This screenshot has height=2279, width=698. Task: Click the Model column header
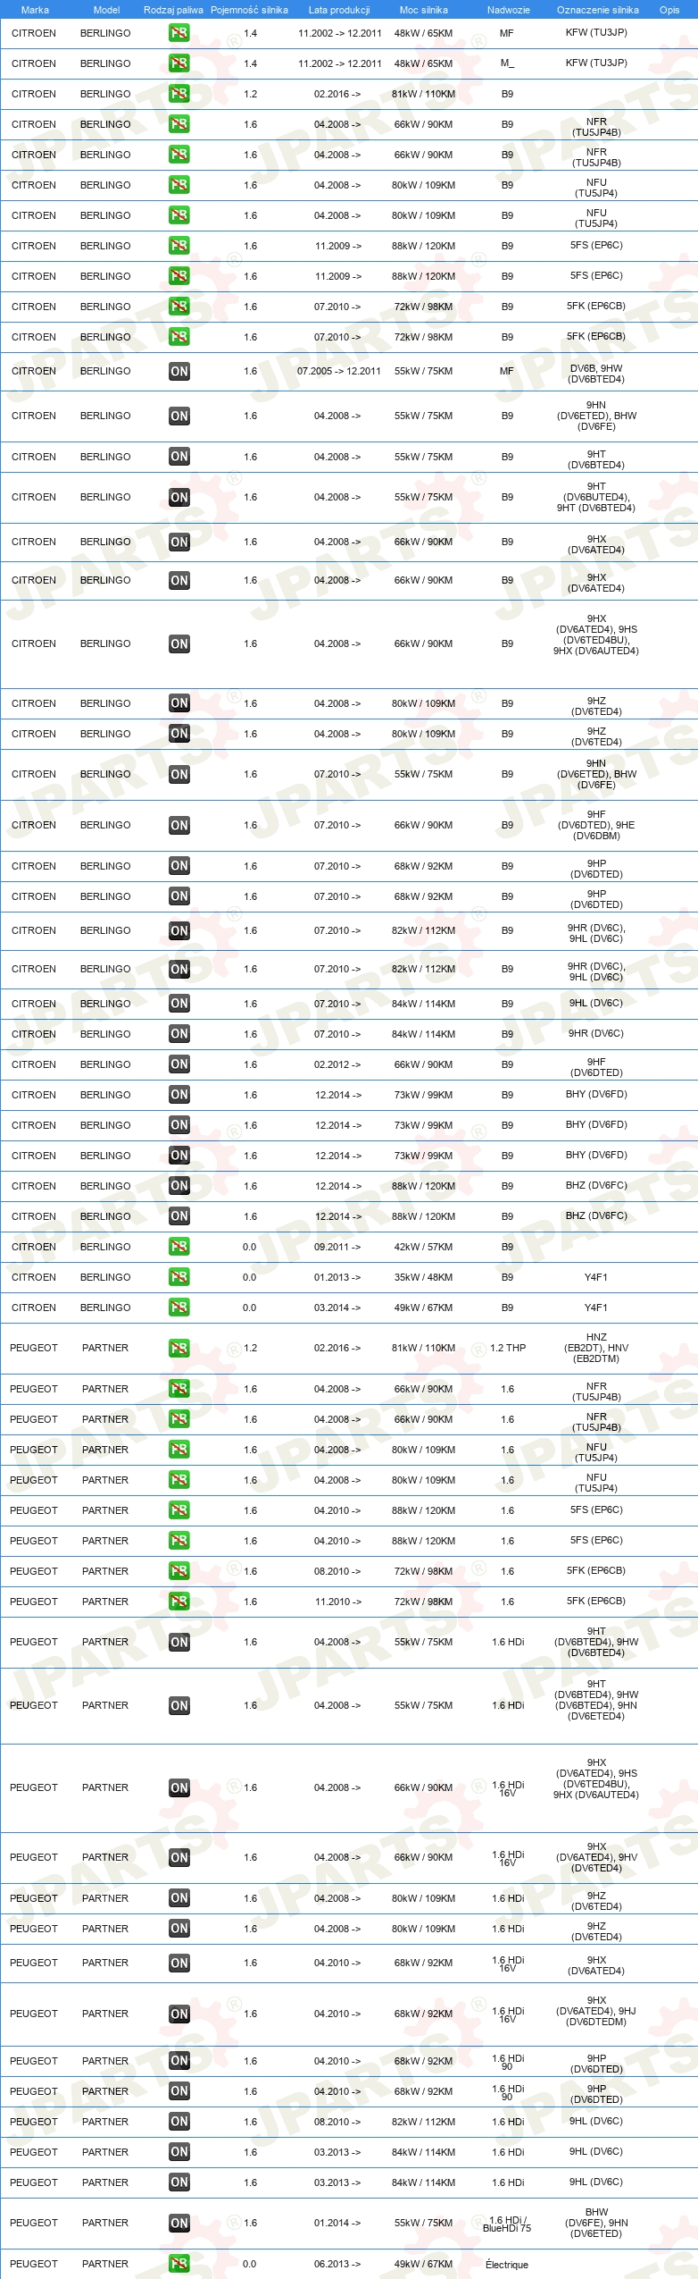(x=106, y=10)
